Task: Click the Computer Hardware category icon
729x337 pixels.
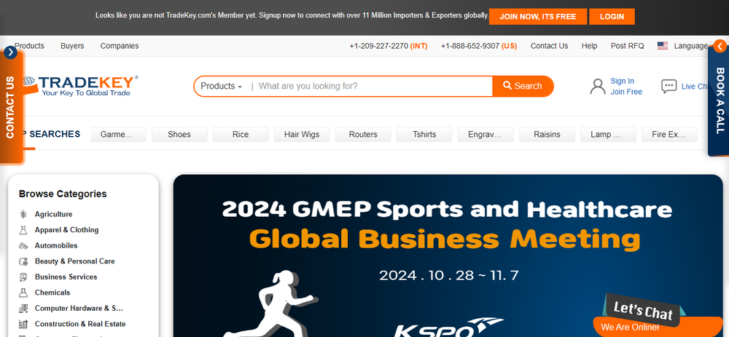Action: click(x=23, y=308)
